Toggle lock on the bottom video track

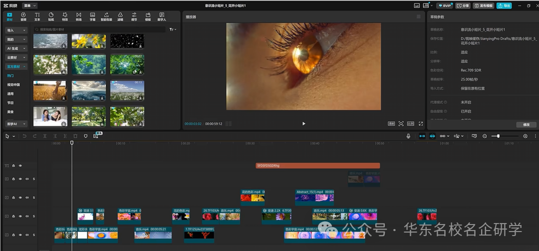[x=13, y=235]
